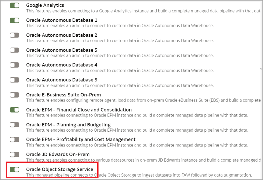Screen dimensions: 263x180
Task: Click Oracle EPM - Planning and Budgeting title
Action: pos(68,125)
